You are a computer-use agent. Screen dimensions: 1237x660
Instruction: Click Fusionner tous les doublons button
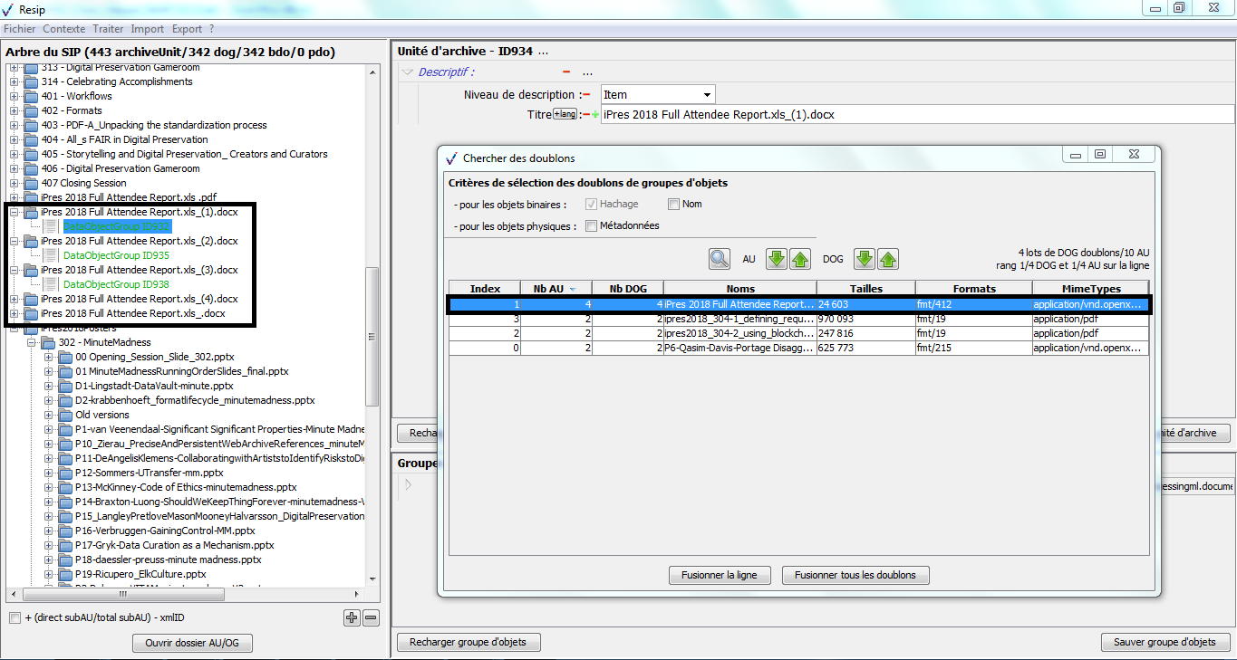(x=855, y=575)
